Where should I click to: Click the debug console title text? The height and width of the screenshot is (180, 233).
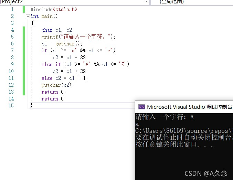pyautogui.click(x=189, y=107)
